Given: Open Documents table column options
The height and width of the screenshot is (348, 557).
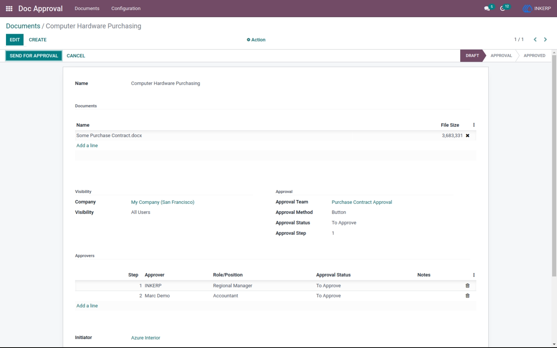Looking at the screenshot, I should (x=474, y=125).
